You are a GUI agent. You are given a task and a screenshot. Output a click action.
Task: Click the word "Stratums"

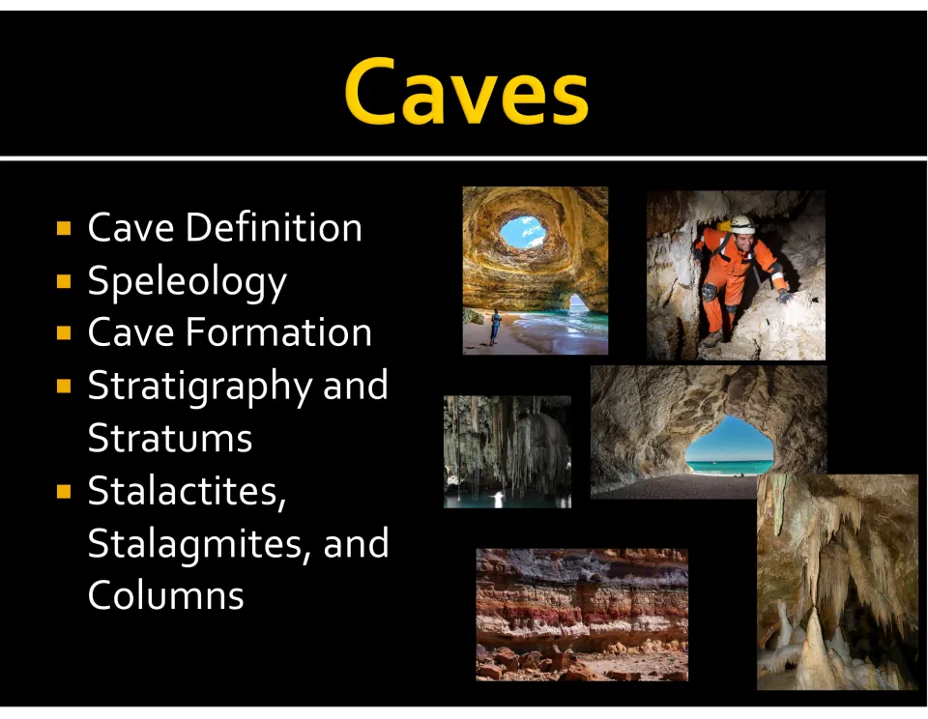170,438
